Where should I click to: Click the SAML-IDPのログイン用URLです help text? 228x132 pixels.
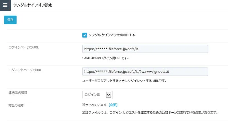(105, 58)
